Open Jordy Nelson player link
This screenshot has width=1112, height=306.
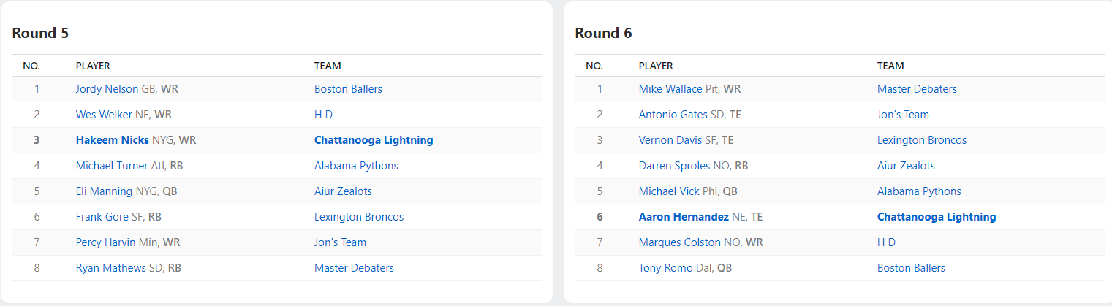pos(107,89)
